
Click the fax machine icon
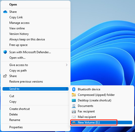74,111
